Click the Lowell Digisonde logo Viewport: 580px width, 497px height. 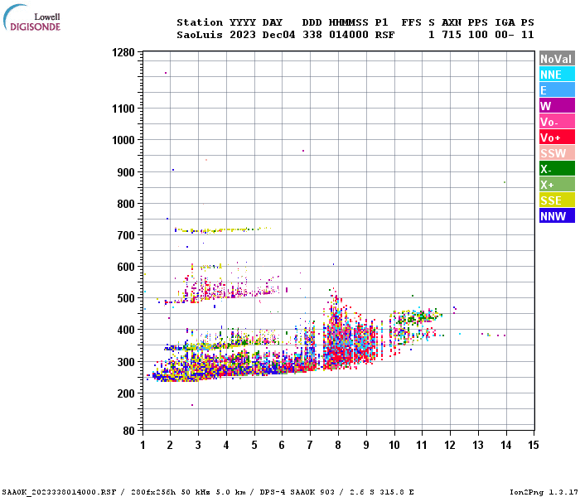[x=31, y=18]
